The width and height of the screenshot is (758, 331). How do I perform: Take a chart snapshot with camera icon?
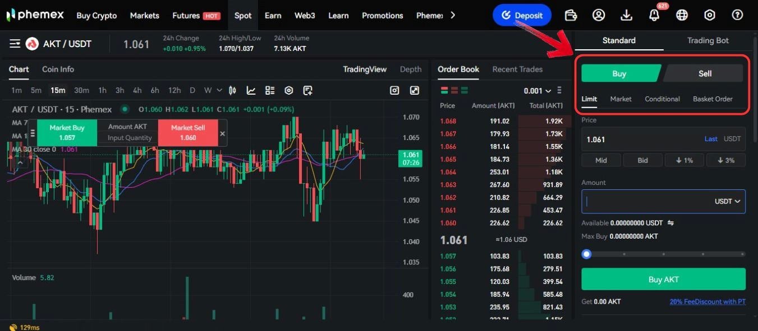click(394, 90)
